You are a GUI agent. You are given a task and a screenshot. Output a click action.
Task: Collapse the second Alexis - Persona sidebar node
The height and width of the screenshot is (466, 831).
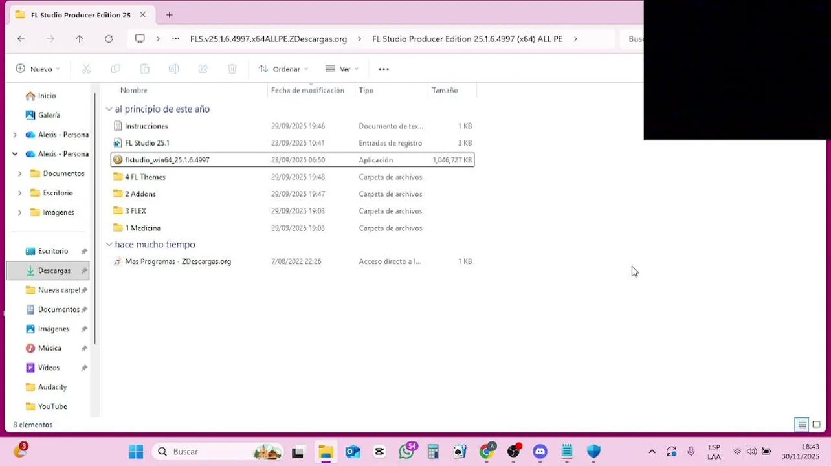(x=15, y=154)
